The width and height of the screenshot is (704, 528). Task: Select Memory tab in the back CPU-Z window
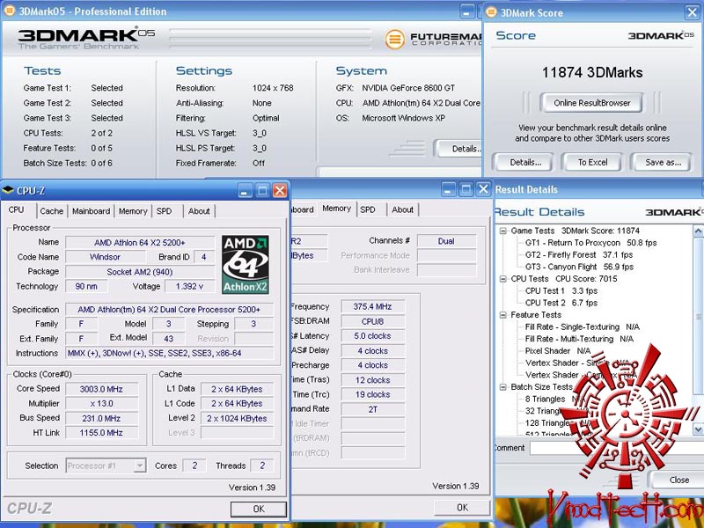(x=337, y=209)
